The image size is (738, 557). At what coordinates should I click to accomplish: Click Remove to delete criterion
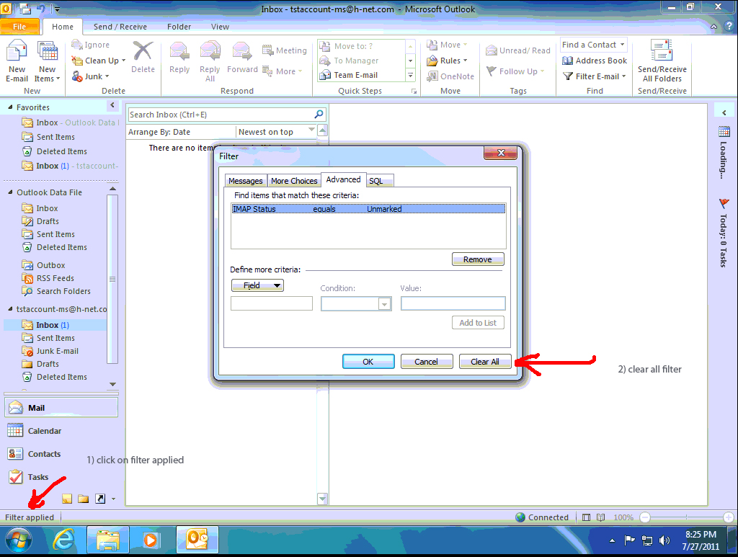click(x=477, y=259)
